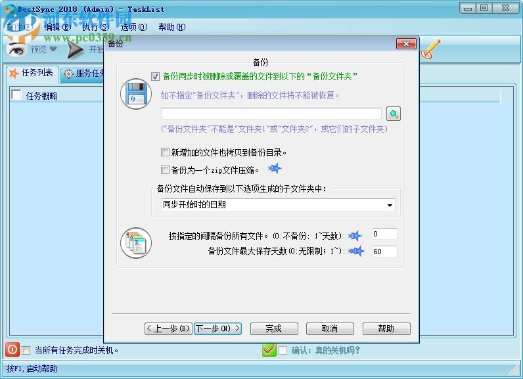523x379 pixels.
Task: Maximize the BestSync main window
Action: [484, 8]
